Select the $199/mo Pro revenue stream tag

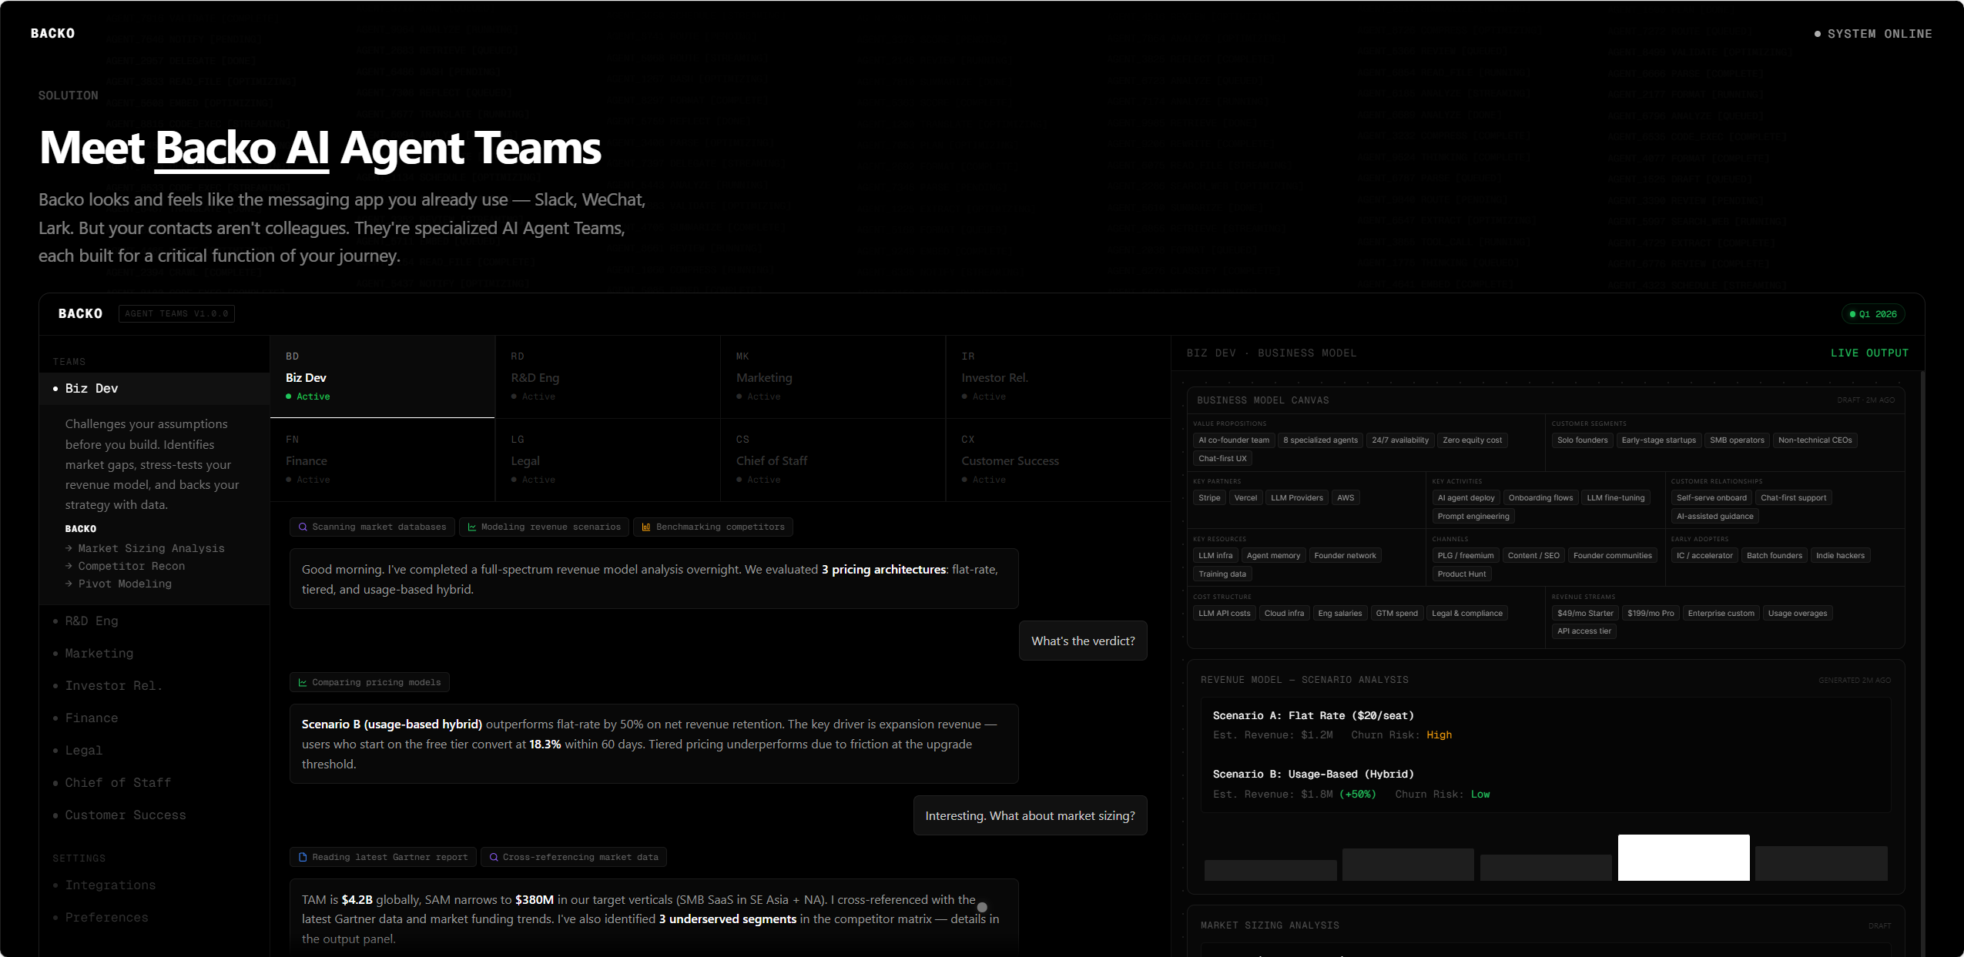(x=1651, y=613)
